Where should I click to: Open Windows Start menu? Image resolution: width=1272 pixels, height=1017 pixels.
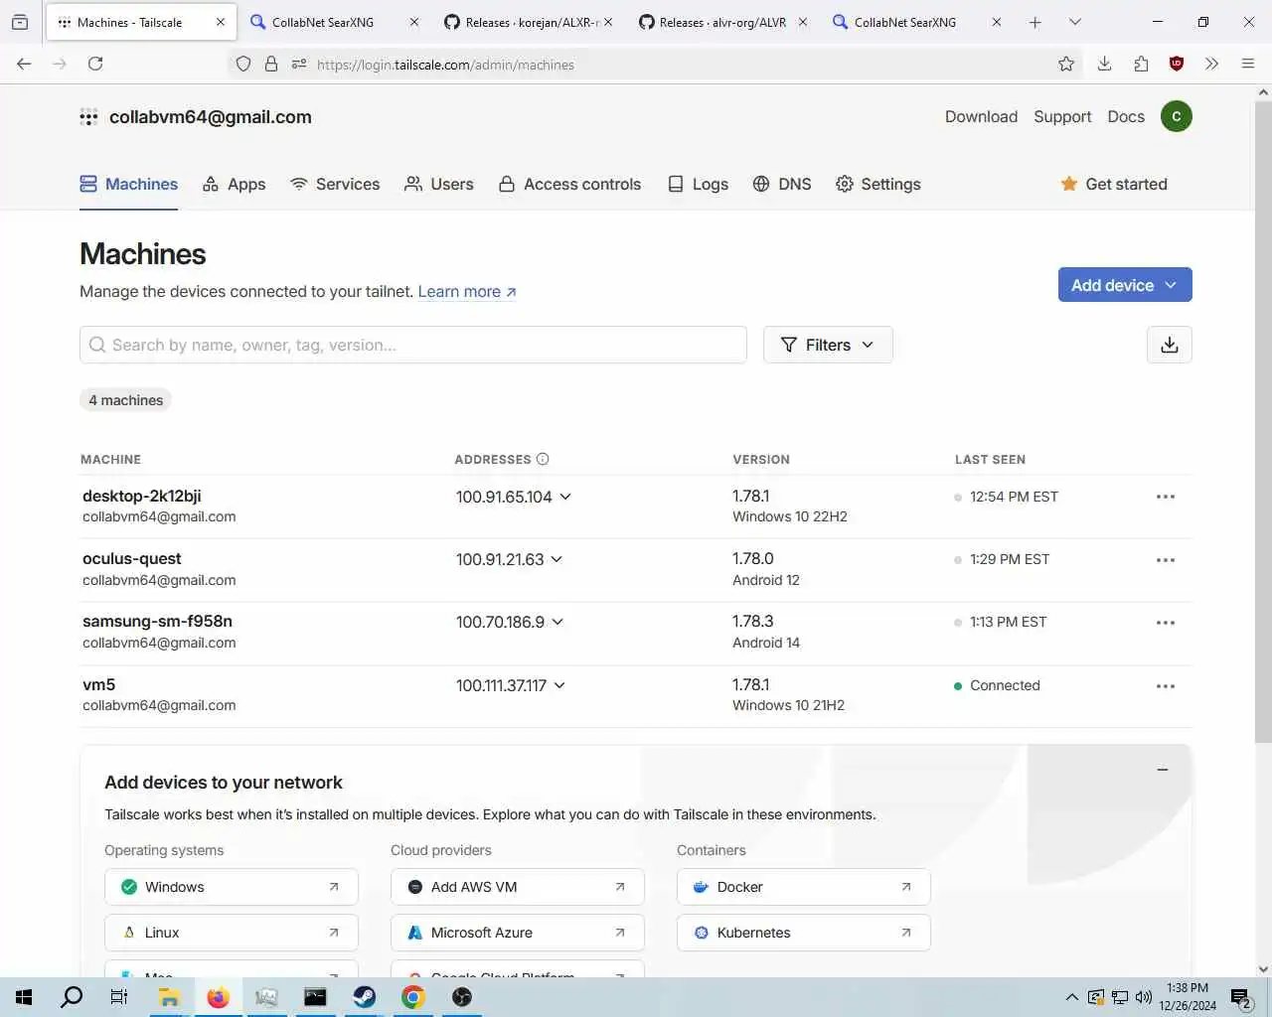point(24,997)
